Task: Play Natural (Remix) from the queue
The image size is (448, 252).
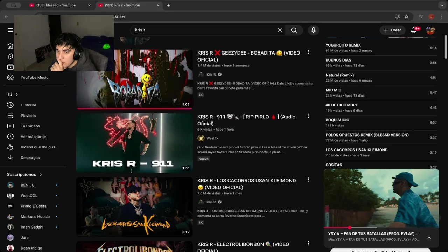Action: [x=381, y=78]
